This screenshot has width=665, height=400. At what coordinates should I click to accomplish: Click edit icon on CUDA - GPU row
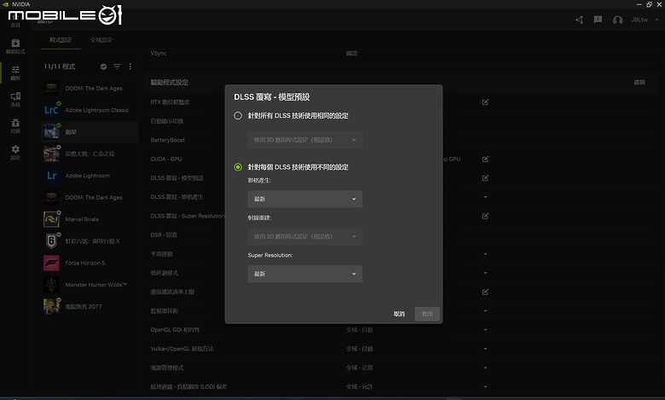(485, 159)
